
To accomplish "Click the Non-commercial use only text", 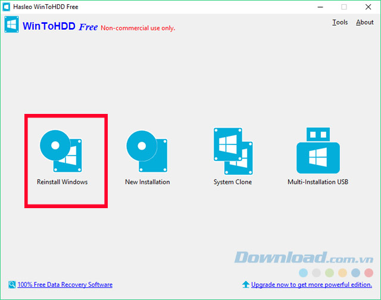I will (138, 28).
